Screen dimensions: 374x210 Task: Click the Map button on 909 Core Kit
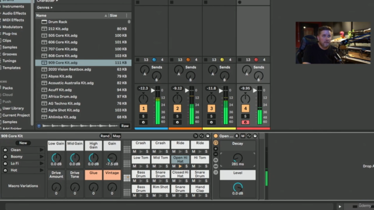pyautogui.click(x=116, y=136)
